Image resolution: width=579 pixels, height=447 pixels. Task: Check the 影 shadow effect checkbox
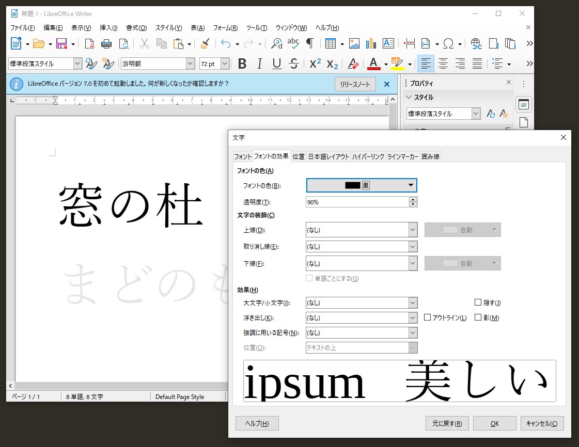(478, 317)
